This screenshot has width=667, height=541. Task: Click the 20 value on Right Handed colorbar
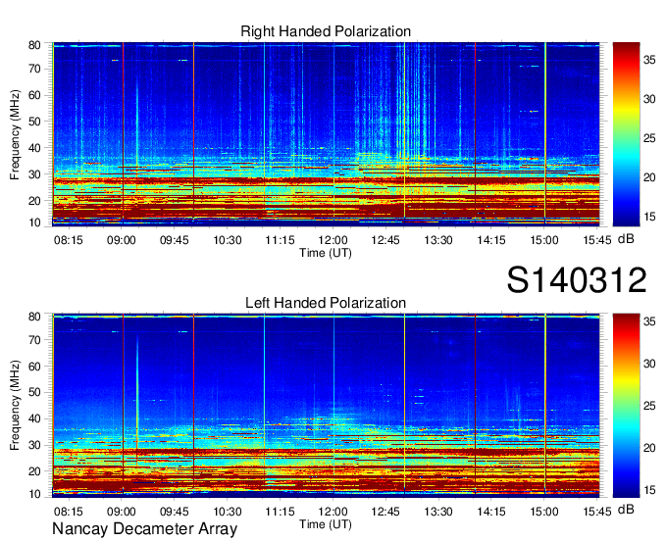[649, 177]
